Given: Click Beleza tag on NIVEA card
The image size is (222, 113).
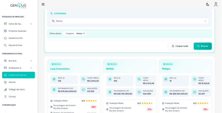Looking at the screenshot, I should [x=112, y=64].
